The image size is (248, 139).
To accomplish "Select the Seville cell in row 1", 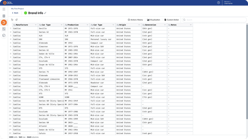I will 51,28.
